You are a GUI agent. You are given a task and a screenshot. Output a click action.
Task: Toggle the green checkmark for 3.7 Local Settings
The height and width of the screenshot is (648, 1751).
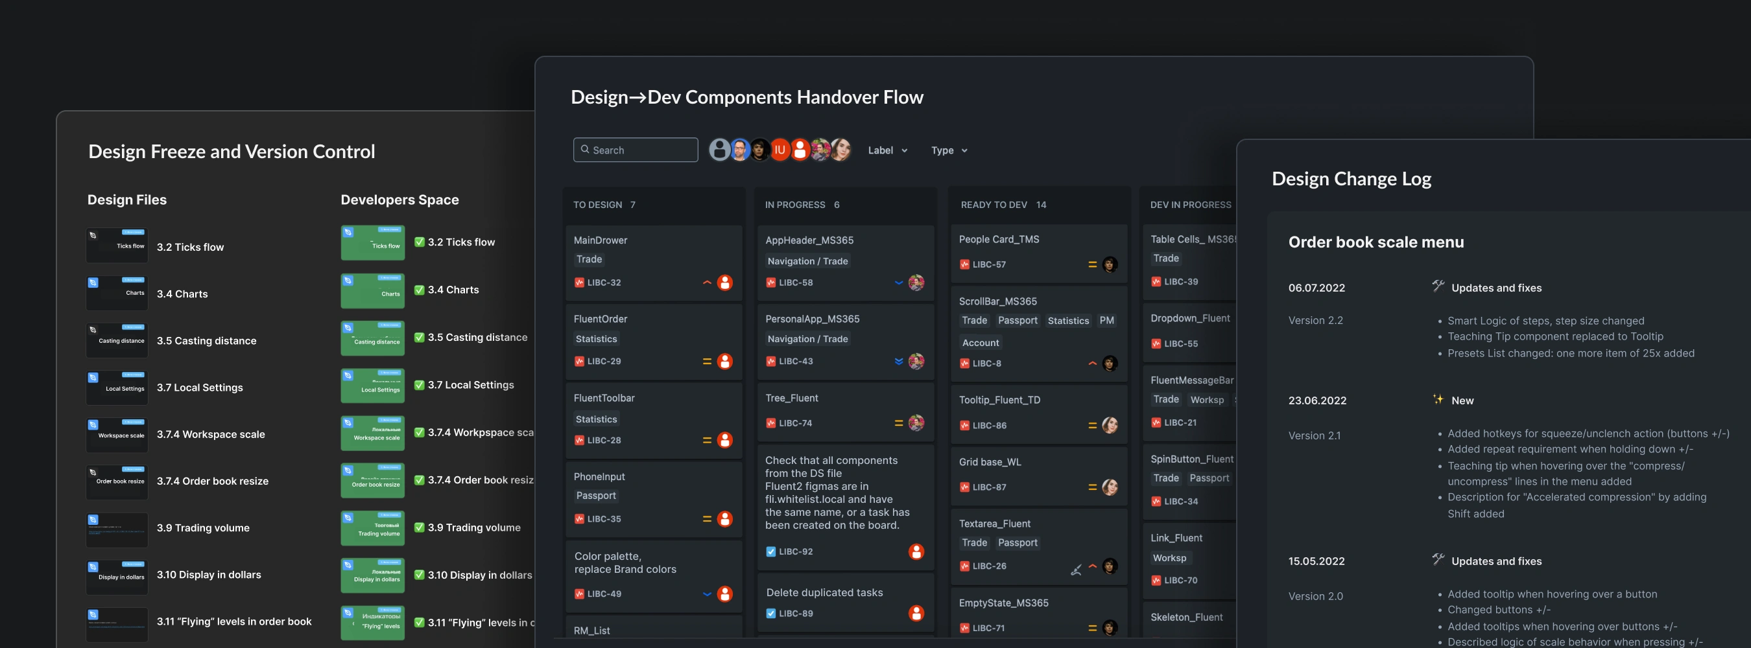tap(420, 384)
